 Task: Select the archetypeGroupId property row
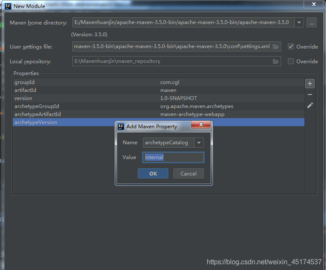(159, 106)
